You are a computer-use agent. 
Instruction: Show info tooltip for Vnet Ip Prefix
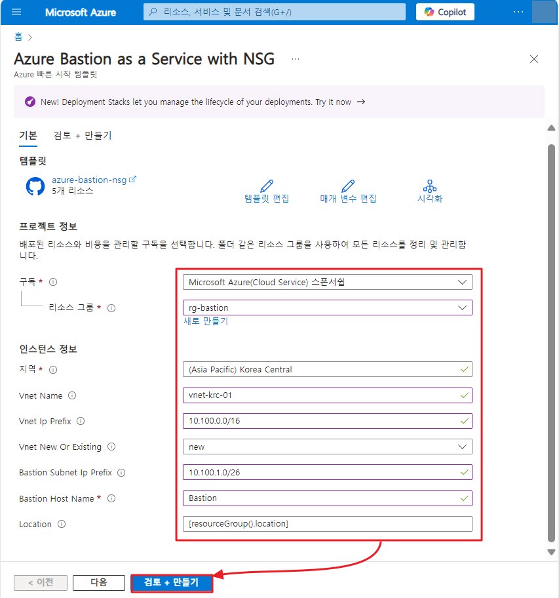[81, 421]
